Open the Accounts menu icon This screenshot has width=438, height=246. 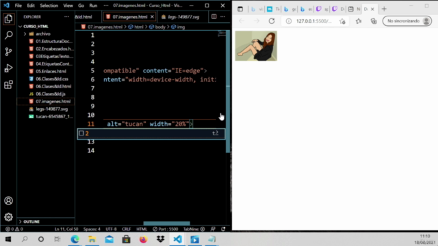coord(8,201)
